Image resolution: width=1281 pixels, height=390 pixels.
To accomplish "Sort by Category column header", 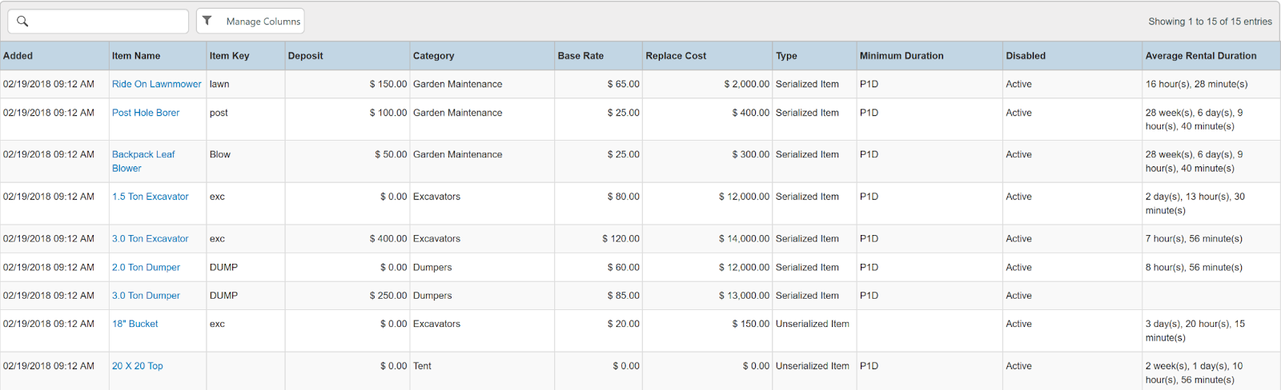I will tap(433, 56).
